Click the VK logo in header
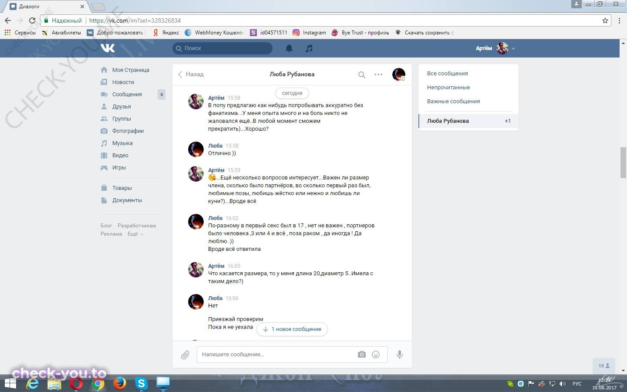The width and height of the screenshot is (627, 392). tap(108, 48)
